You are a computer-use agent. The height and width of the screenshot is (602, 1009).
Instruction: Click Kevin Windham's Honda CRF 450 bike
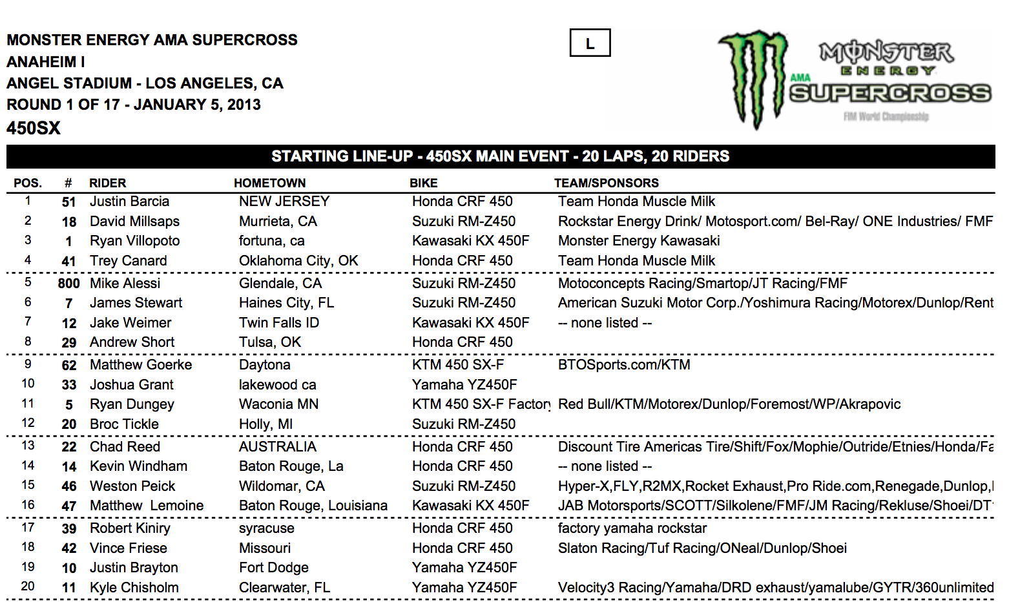tap(462, 466)
